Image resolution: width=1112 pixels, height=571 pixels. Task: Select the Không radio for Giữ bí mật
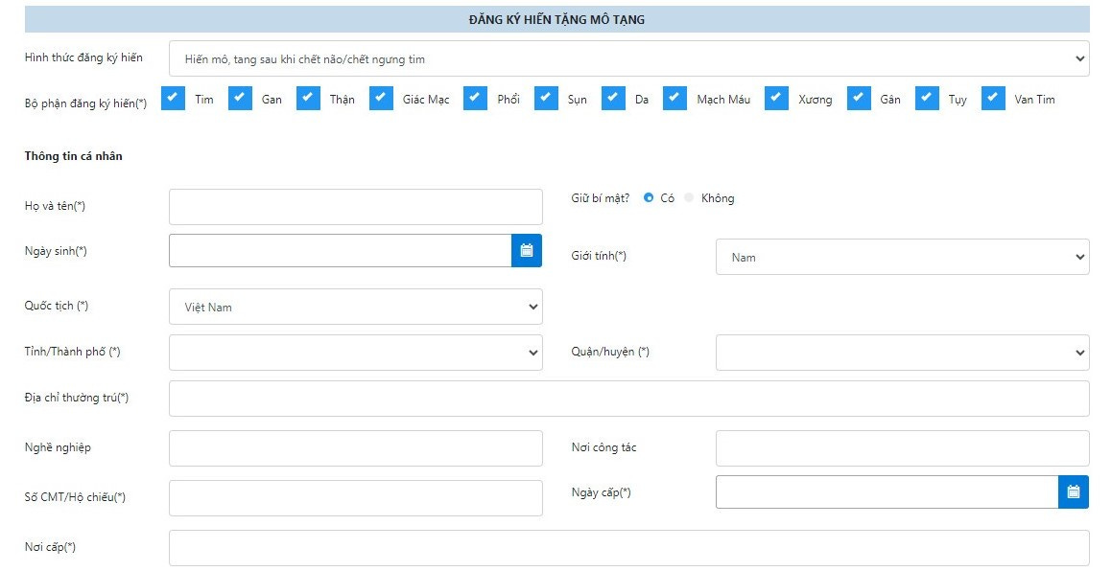(x=689, y=198)
